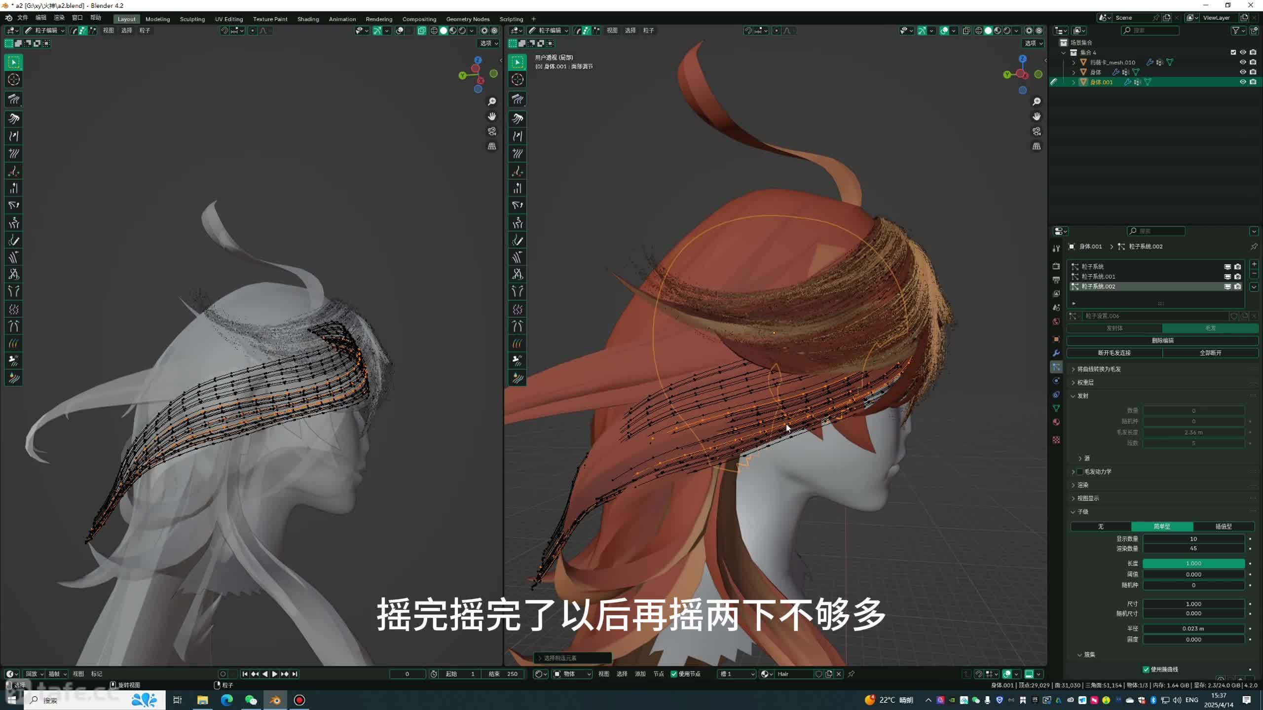Screen dimensions: 1263x710
Task: Expand the 渲染 panel section
Action: (x=1082, y=485)
